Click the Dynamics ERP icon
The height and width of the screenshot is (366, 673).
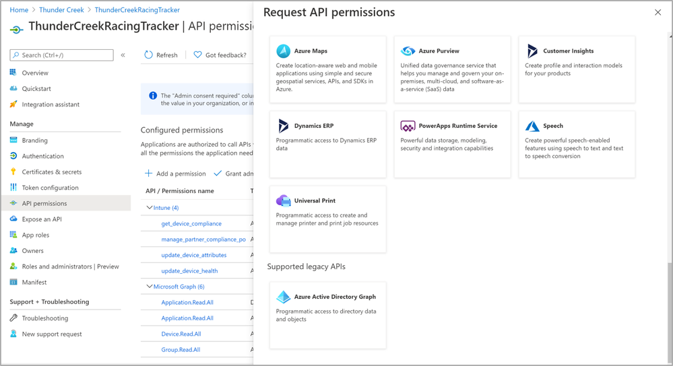(283, 126)
